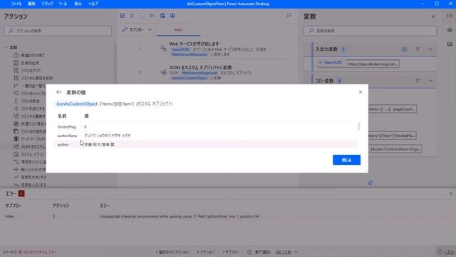Click the stop flow icon in the toolbar
Screen dimensions: 456x257
142,16
